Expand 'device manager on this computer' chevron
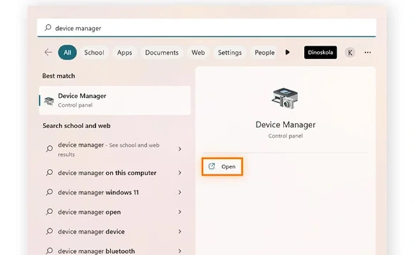The height and width of the screenshot is (255, 415). (179, 173)
